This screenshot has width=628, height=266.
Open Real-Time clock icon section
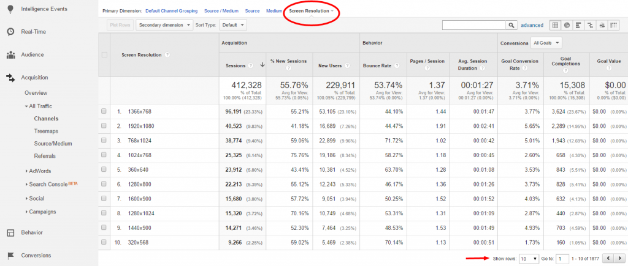pyautogui.click(x=11, y=32)
